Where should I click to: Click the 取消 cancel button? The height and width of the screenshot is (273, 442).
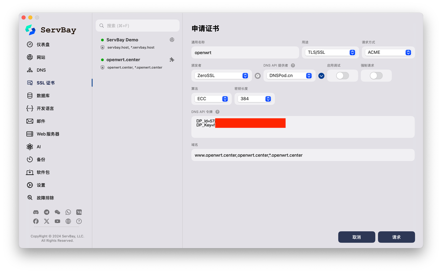357,237
